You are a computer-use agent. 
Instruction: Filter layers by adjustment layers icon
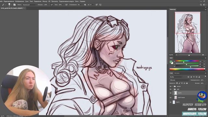[191, 77]
